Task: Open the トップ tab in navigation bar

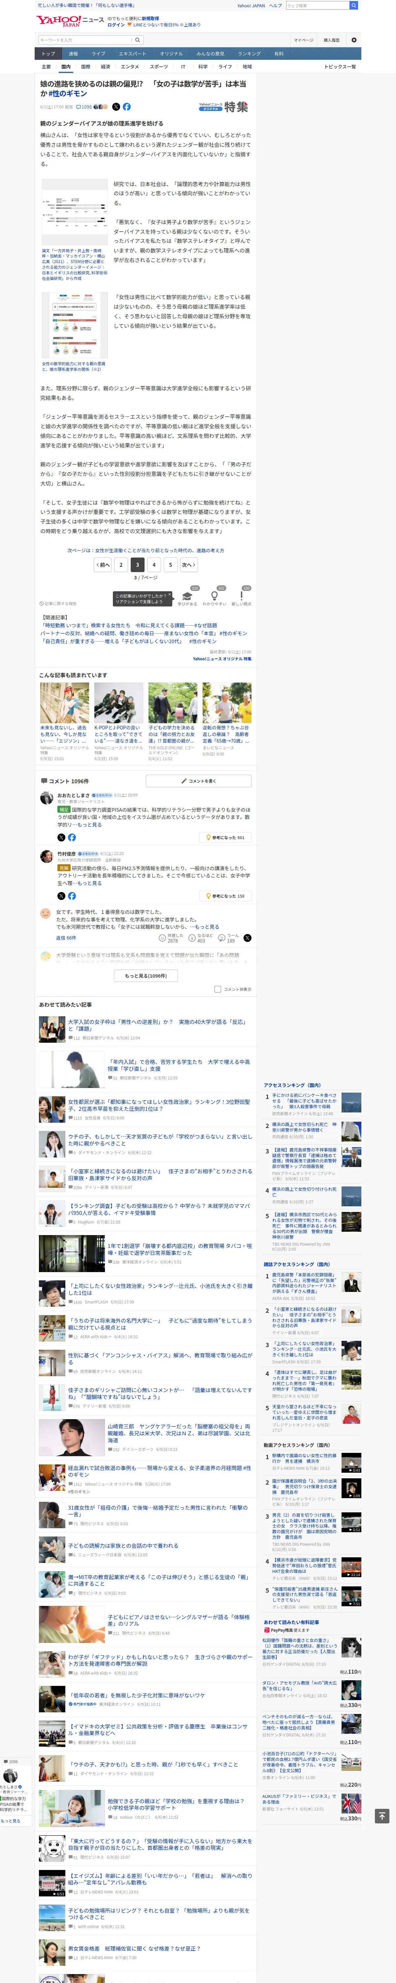Action: pos(49,54)
